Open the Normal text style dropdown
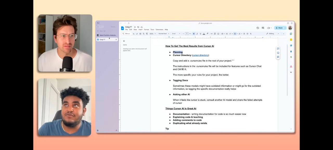The width and height of the screenshot is (333, 150). (x=164, y=34)
